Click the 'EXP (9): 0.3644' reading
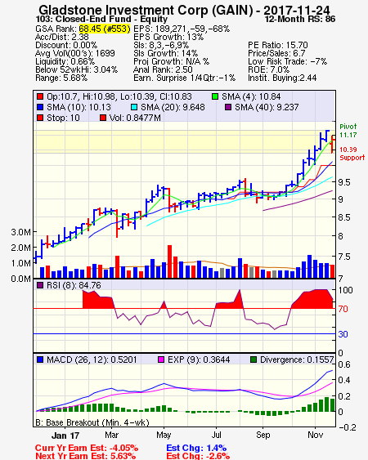 click(199, 360)
